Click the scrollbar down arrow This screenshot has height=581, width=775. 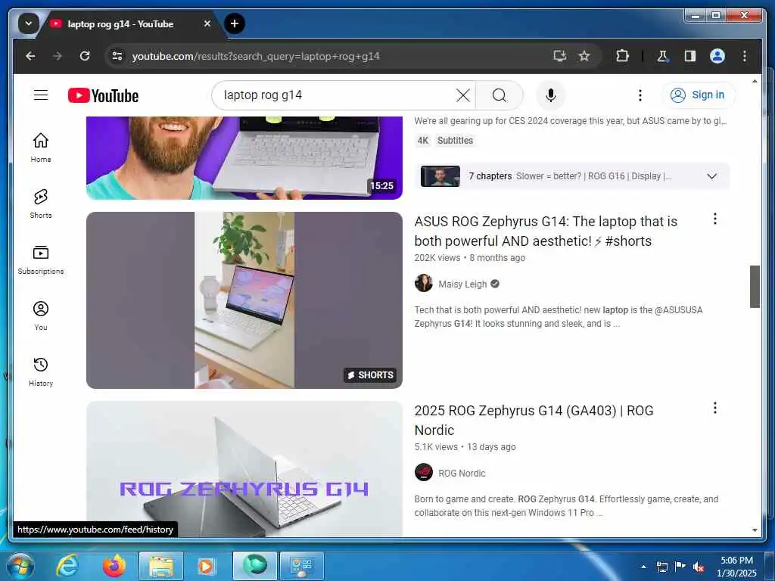(x=755, y=530)
